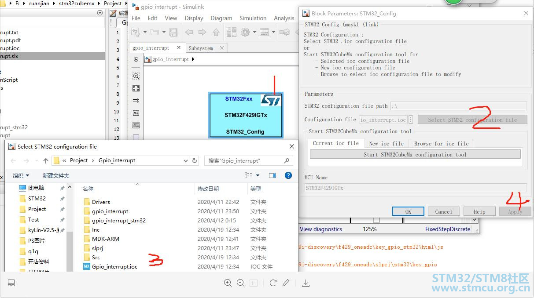This screenshot has height=298, width=534.
Task: Click the Save floppy disk icon in Simulink
Action: click(x=173, y=32)
